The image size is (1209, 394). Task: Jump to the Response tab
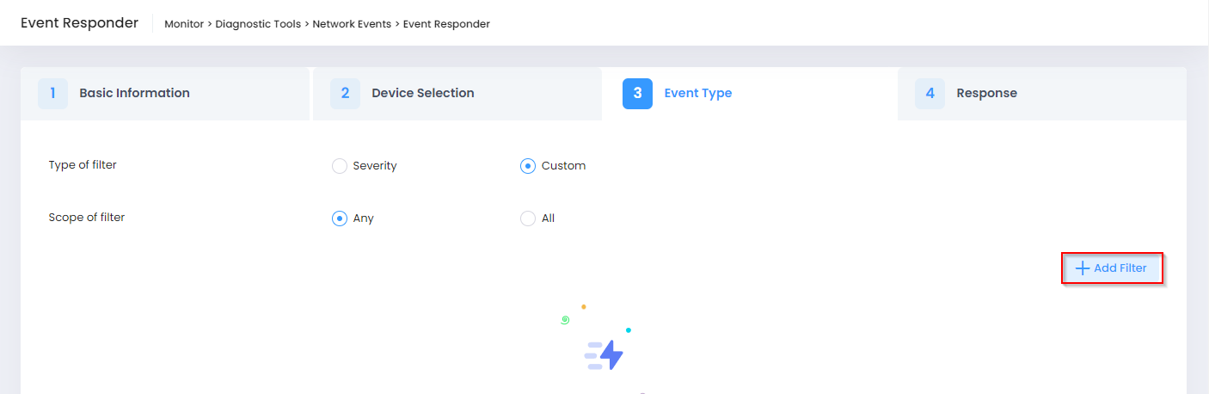[986, 93]
